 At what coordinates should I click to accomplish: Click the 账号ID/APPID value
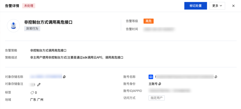click(169, 91)
